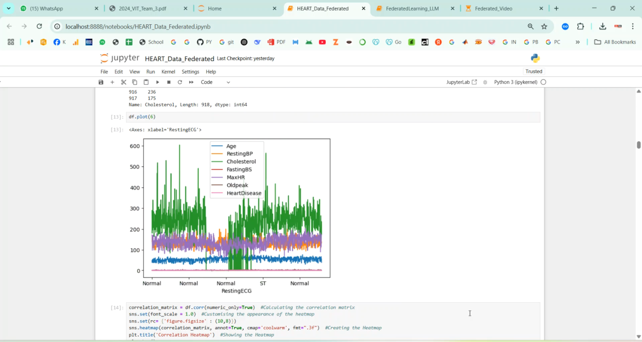Screen dimensions: 642x342
Task: Restart kernel and run all cells
Action: (x=191, y=82)
